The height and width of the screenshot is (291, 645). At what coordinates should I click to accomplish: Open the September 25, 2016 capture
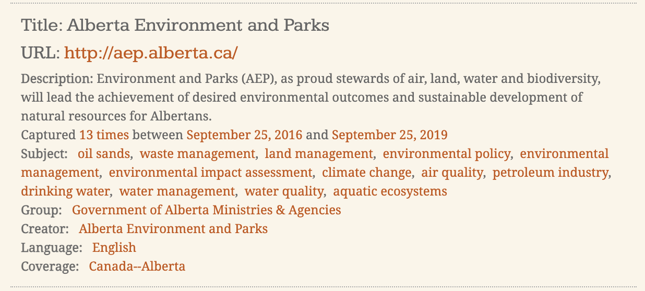(x=245, y=135)
